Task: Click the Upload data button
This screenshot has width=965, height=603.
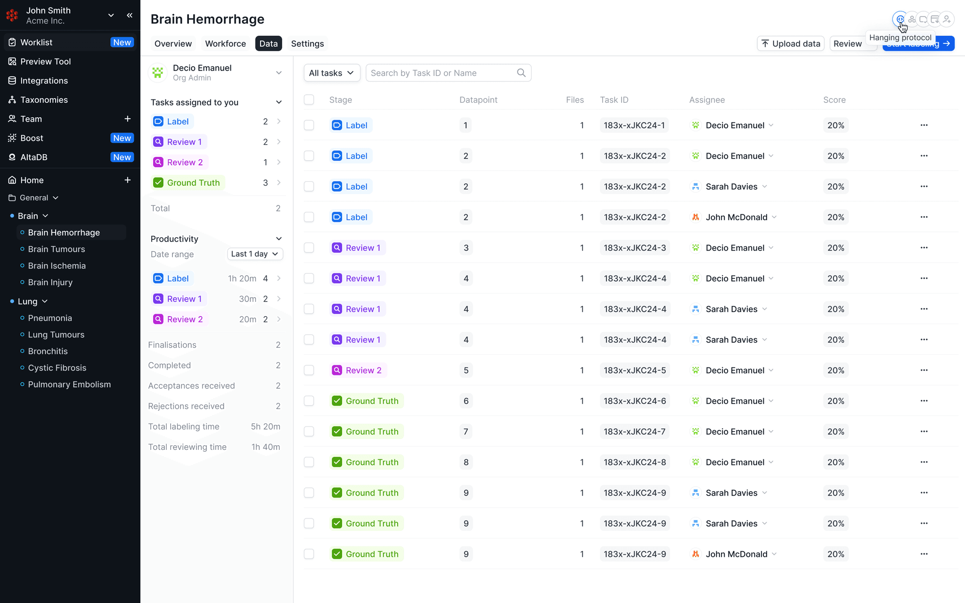Action: [x=791, y=43]
